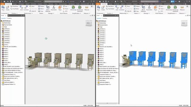Click Constrain tool in left window

click(x=26, y=8)
